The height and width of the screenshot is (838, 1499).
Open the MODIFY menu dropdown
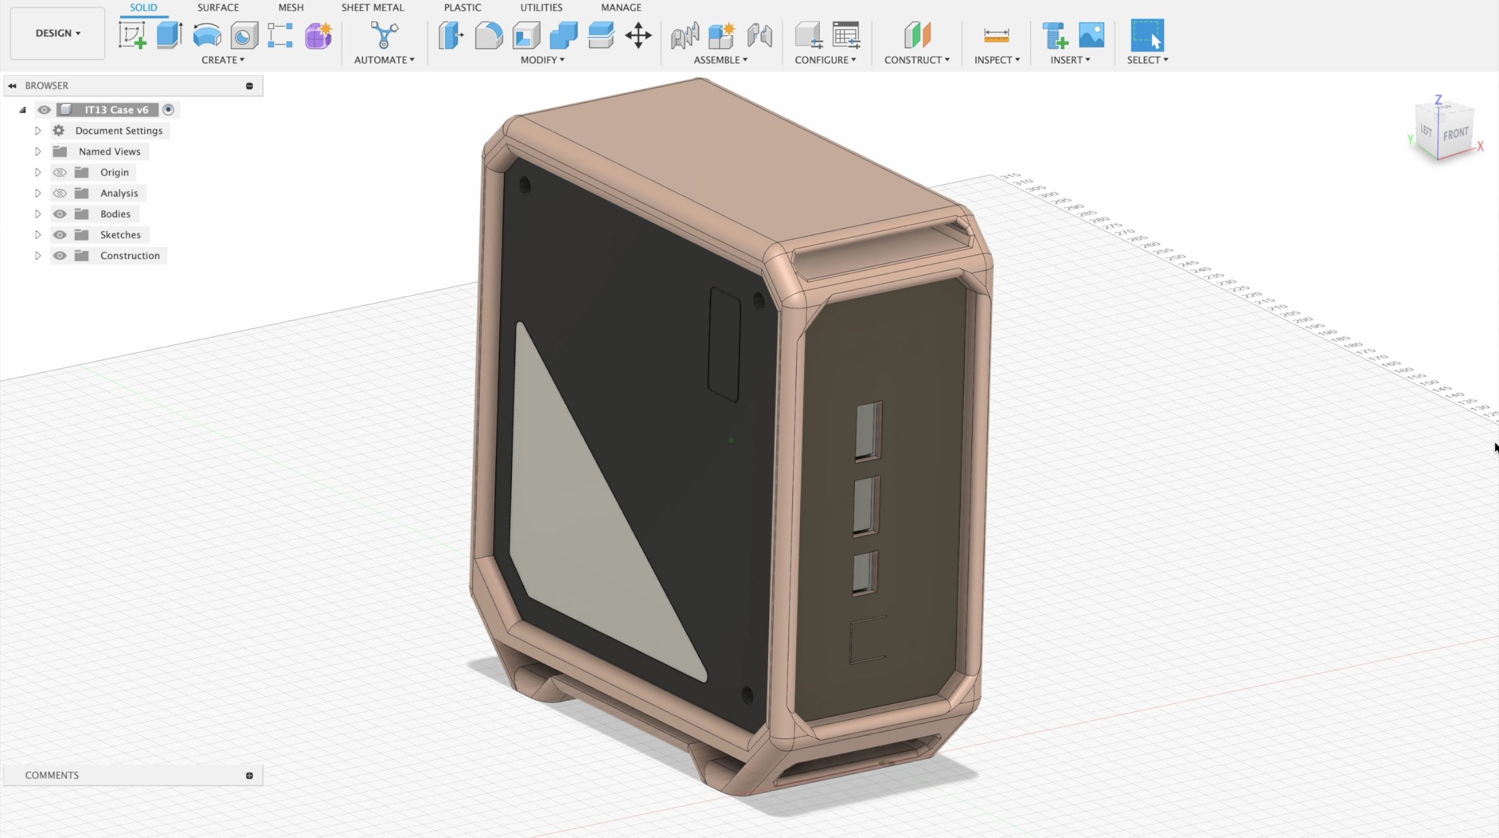click(x=542, y=60)
